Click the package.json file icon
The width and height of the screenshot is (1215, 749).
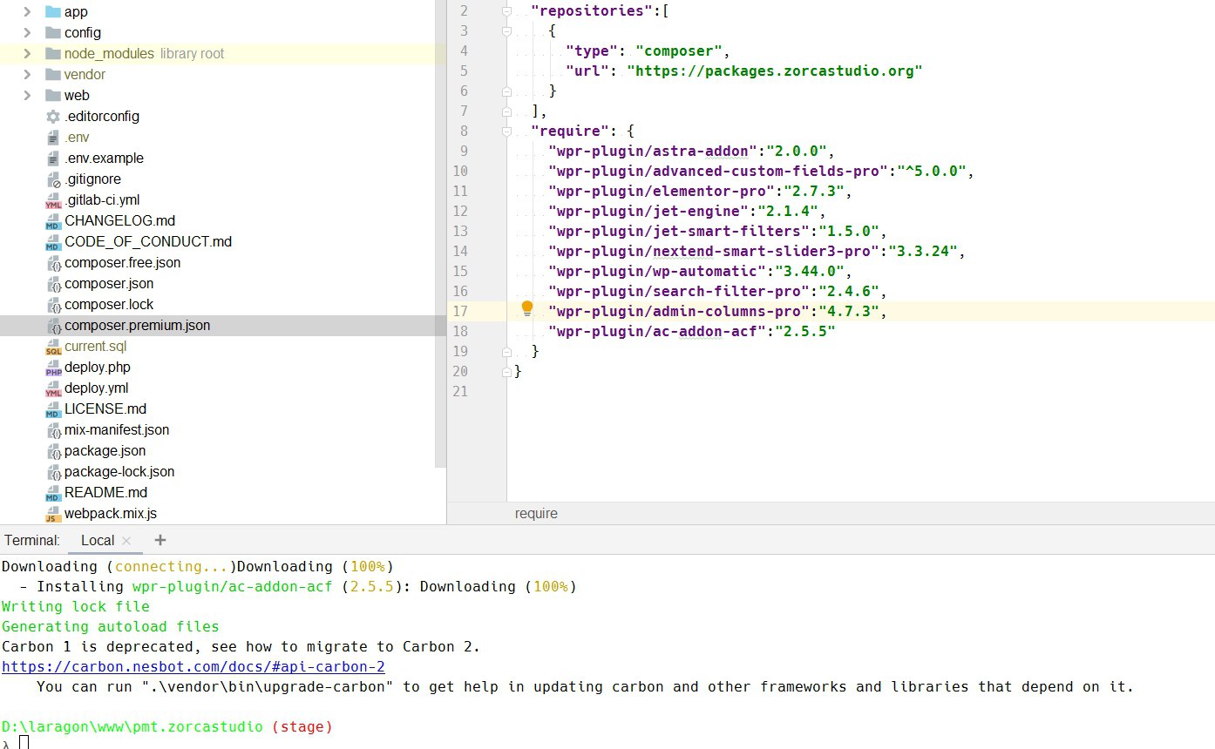click(53, 451)
